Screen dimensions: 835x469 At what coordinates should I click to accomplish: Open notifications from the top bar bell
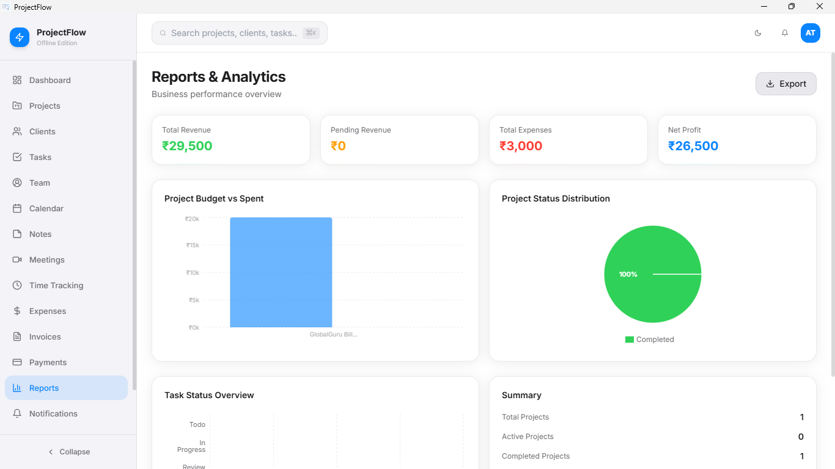785,33
